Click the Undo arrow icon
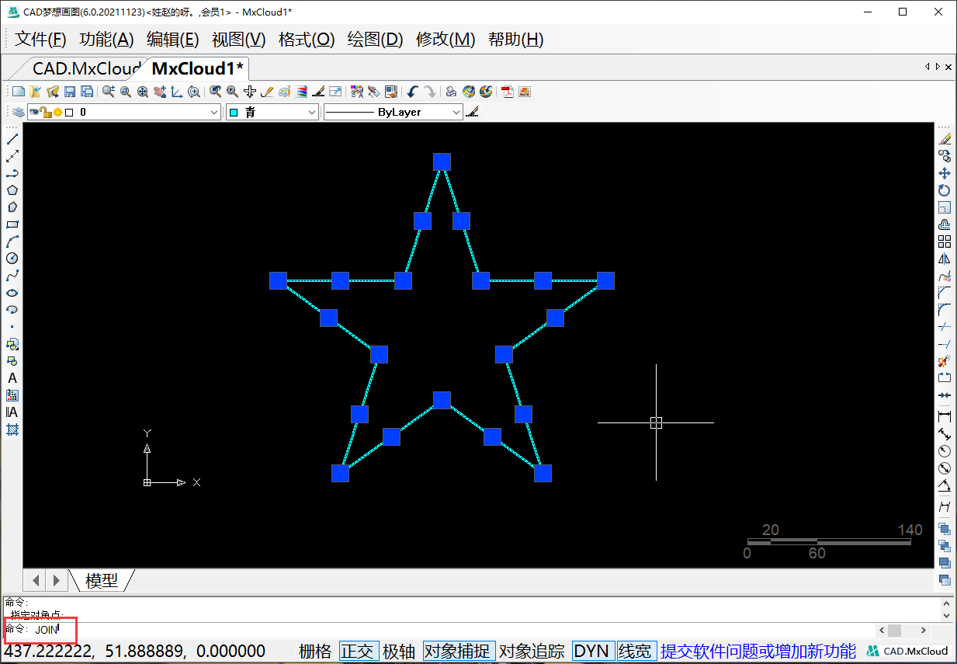The image size is (957, 664). click(412, 92)
